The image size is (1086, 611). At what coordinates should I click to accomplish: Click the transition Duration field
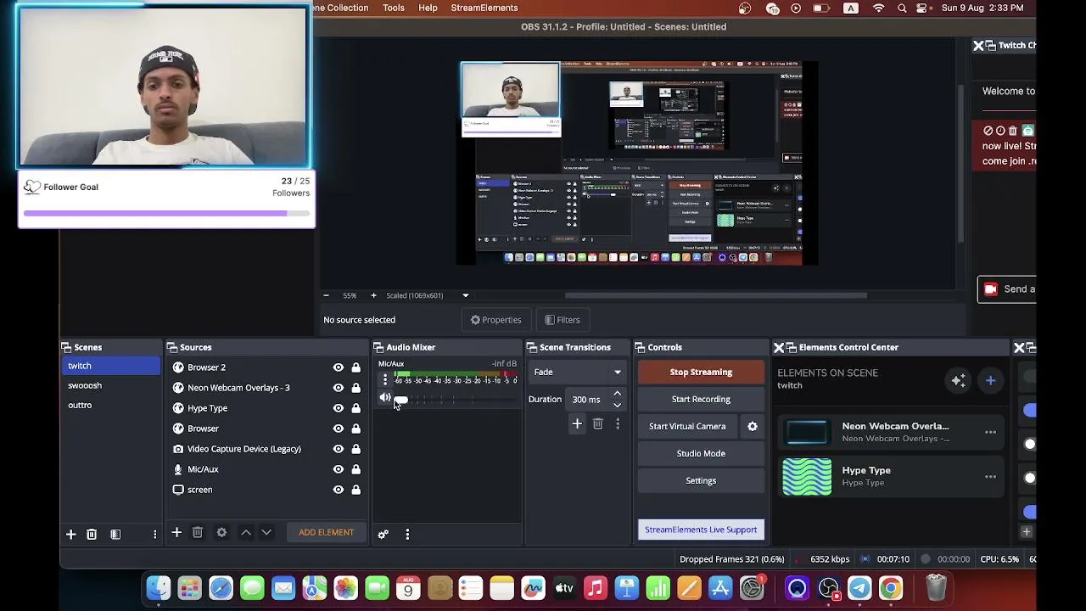click(x=588, y=400)
